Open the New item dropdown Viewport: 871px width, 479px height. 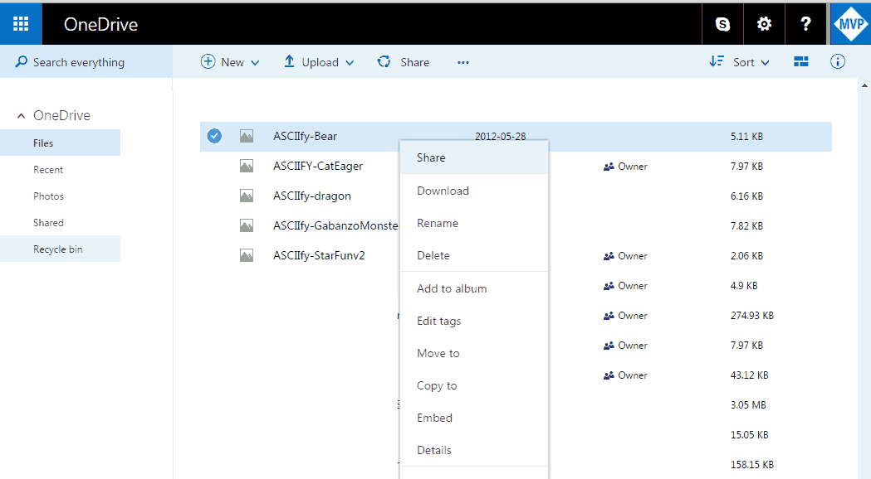(230, 61)
